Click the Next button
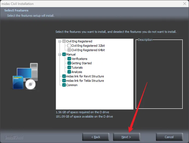Image resolution: width=189 pixels, height=143 pixels. 126,137
